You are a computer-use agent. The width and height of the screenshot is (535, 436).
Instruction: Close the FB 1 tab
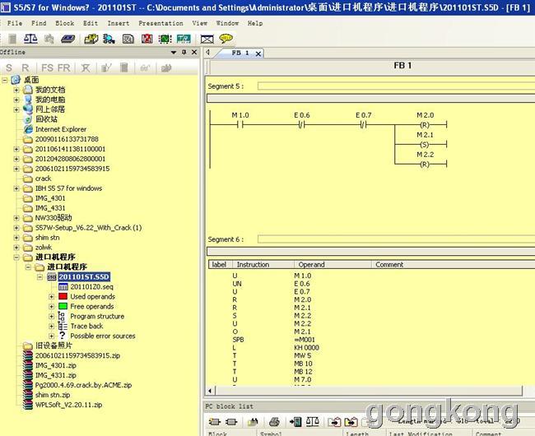[258, 53]
